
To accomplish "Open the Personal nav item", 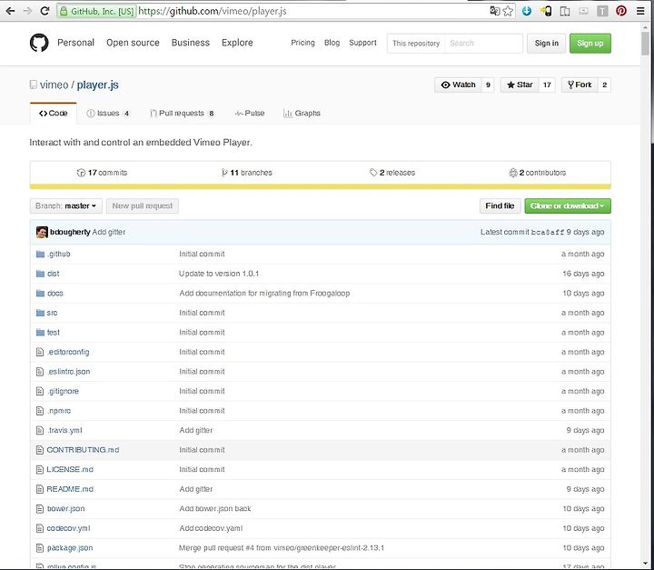I will (x=76, y=43).
